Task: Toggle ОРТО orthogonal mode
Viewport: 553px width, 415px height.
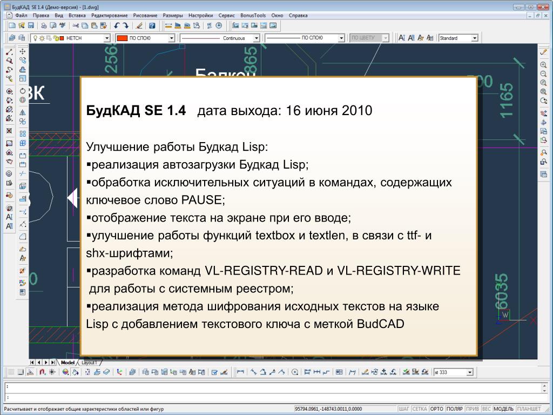Action: (436, 409)
